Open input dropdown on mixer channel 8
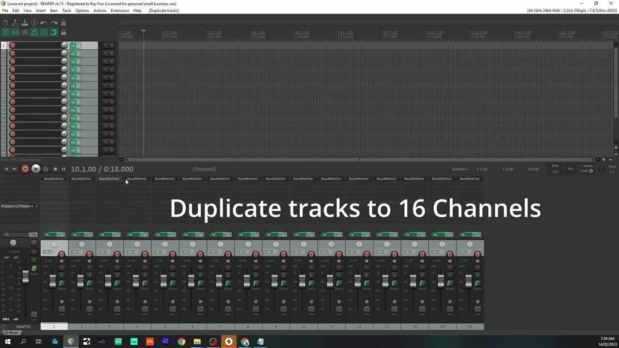 point(243,251)
